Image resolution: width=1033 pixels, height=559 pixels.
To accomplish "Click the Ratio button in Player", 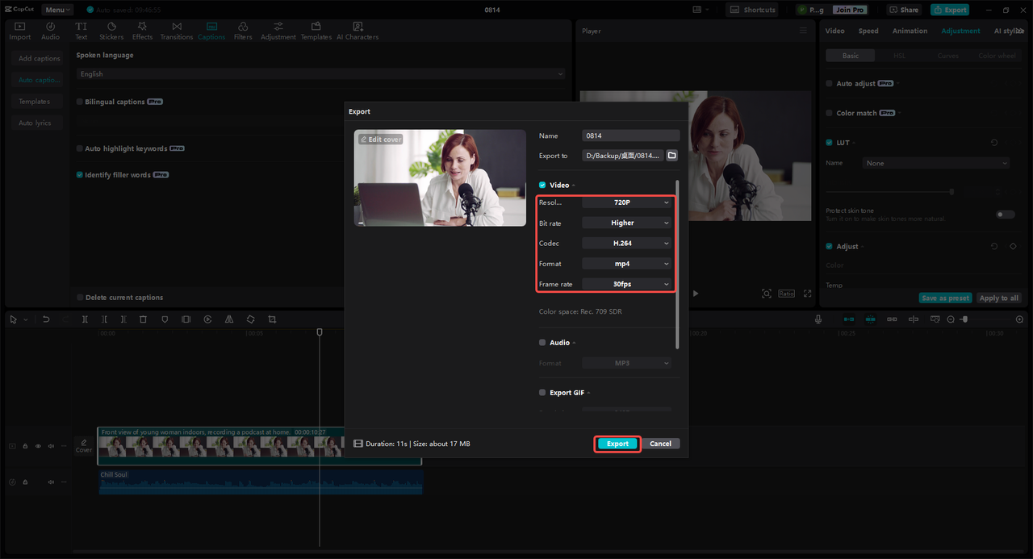I will (787, 294).
